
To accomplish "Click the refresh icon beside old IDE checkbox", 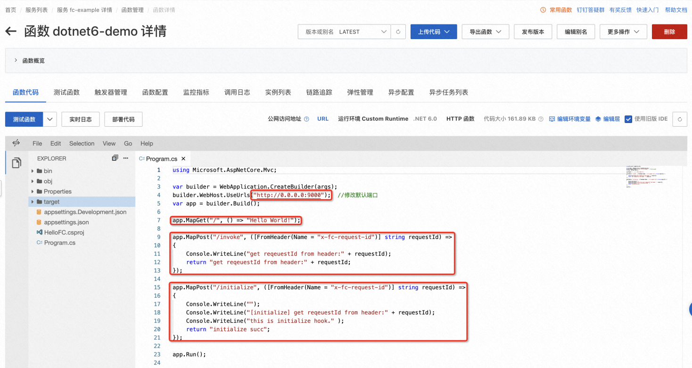I will pos(680,119).
